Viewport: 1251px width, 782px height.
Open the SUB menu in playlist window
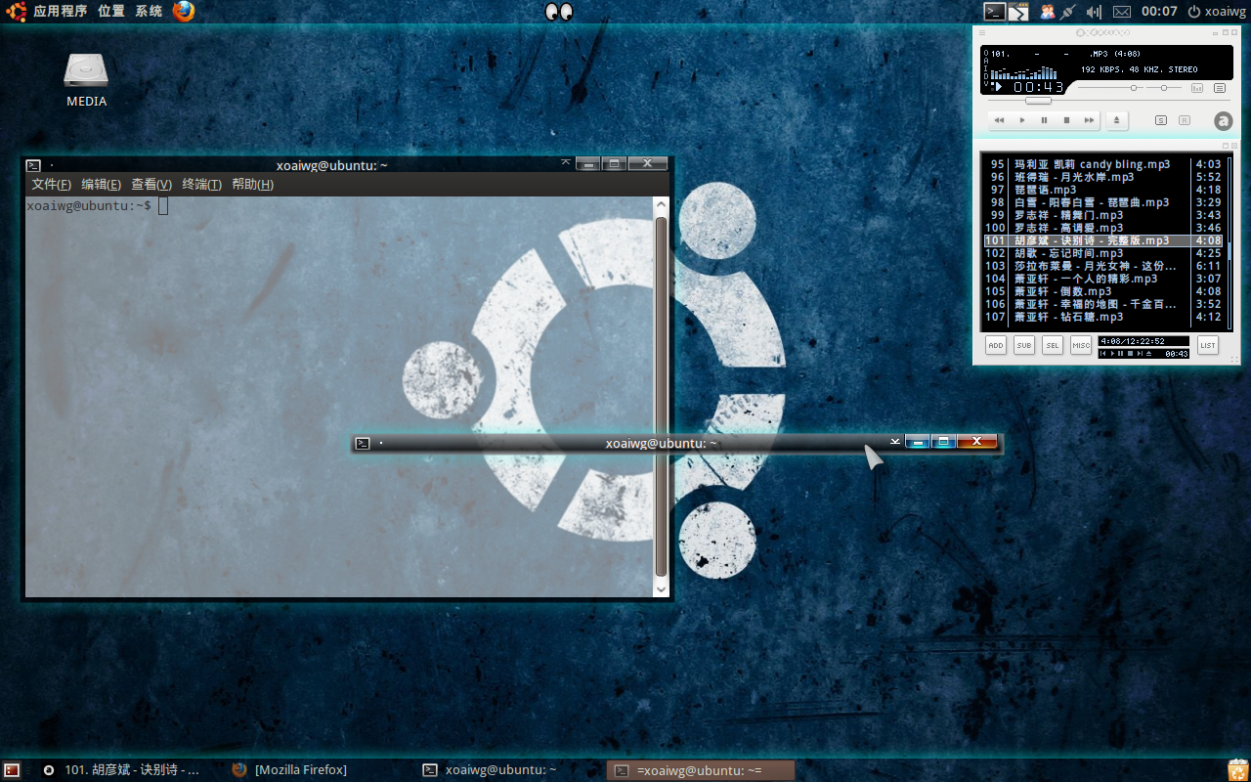tap(1024, 345)
